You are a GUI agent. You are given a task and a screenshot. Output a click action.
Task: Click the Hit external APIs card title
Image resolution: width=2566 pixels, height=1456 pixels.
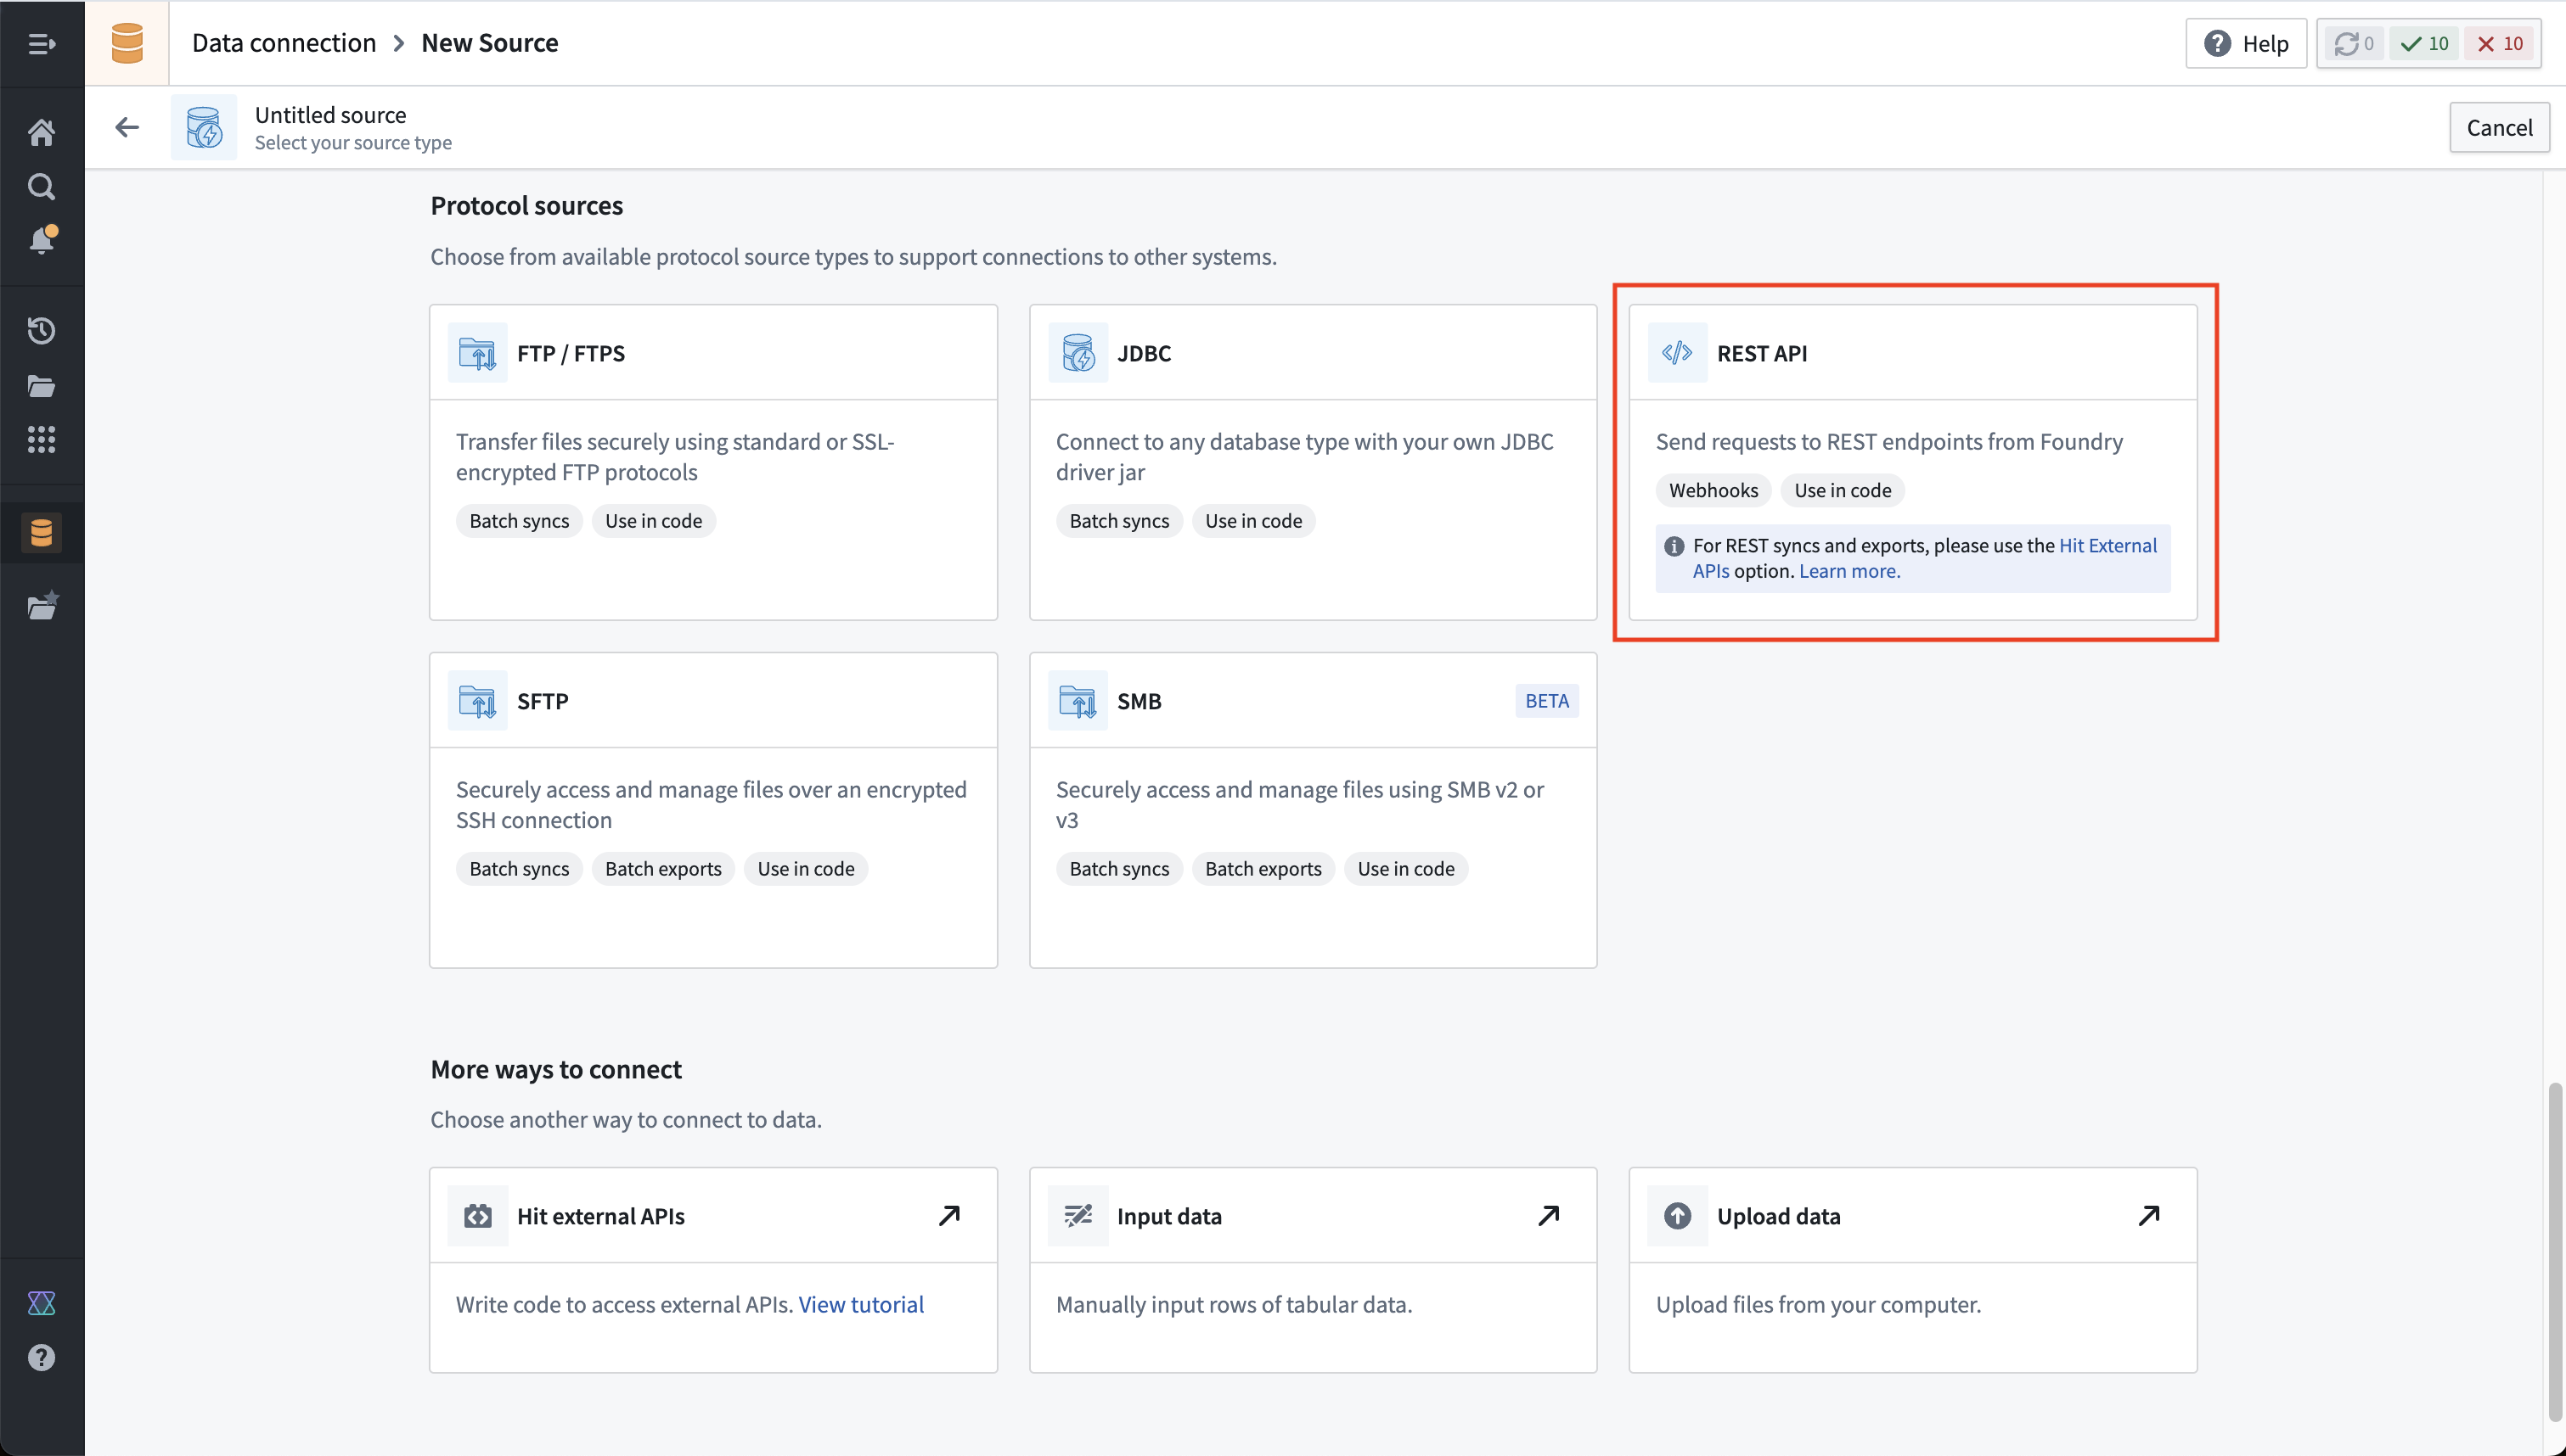600,1216
